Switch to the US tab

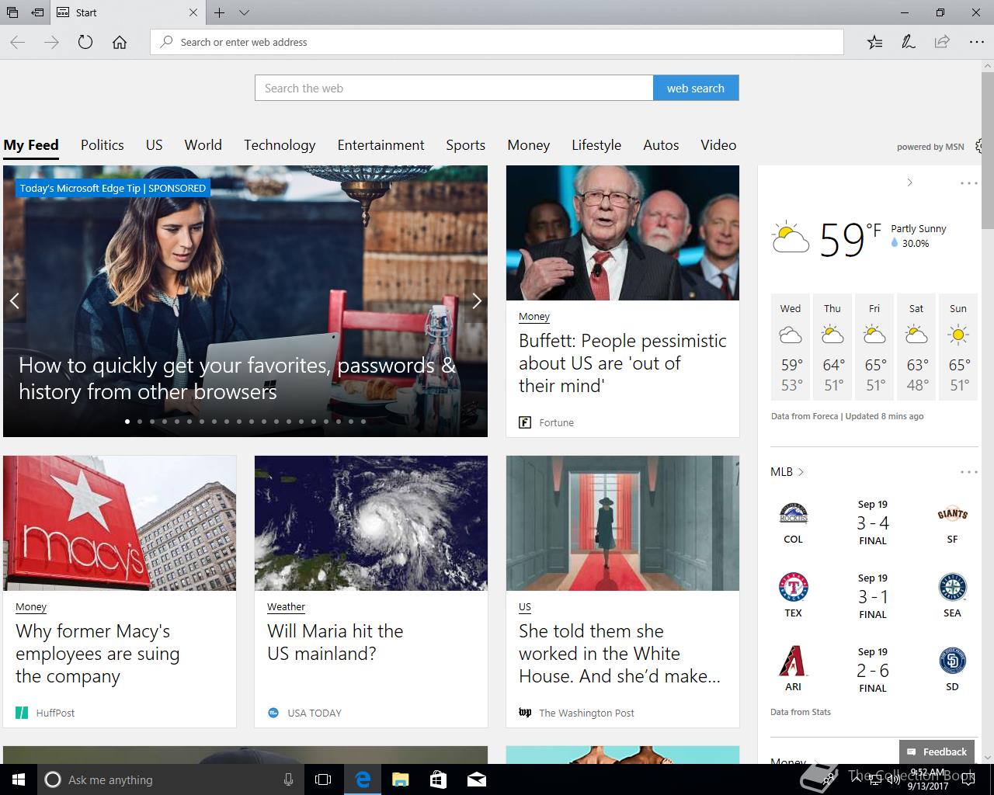(155, 145)
